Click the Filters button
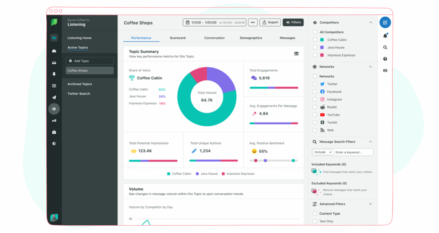The width and height of the screenshot is (439, 233). tap(293, 22)
